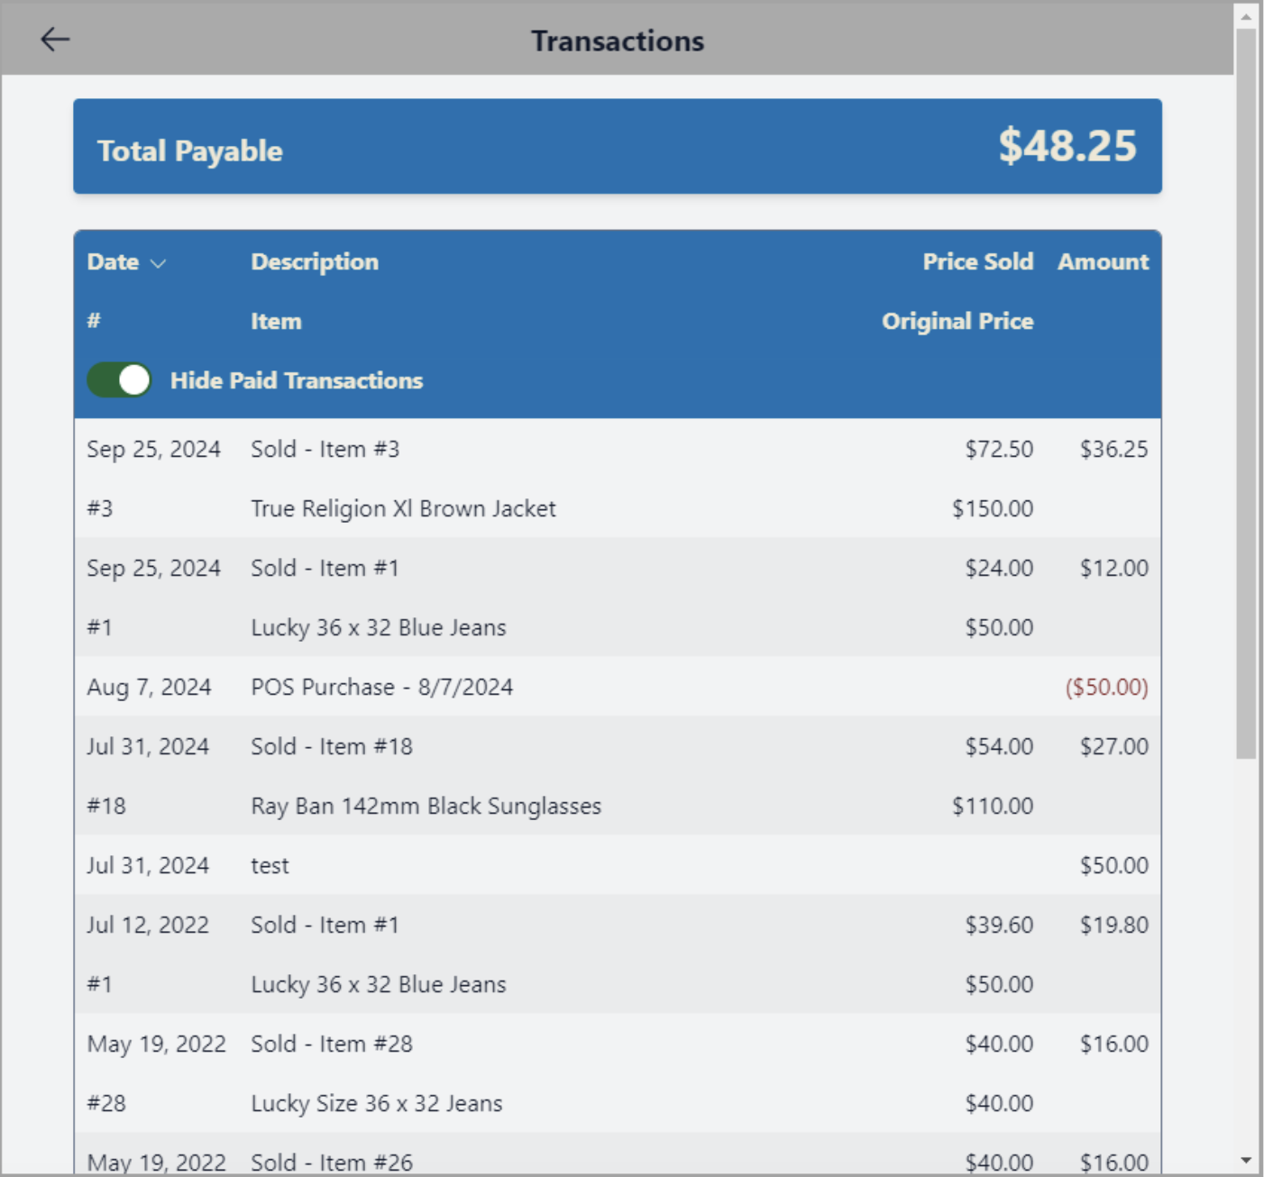Toggle the Hide Paid Transactions switch
Viewport: 1264px width, 1177px height.
point(119,380)
